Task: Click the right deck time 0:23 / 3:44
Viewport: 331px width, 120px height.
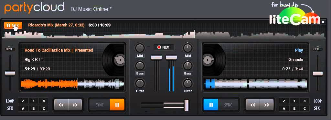Action: [293, 69]
